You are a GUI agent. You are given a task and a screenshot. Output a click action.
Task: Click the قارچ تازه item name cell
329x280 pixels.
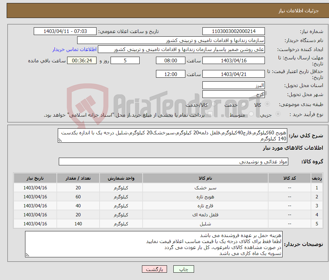click(205, 206)
